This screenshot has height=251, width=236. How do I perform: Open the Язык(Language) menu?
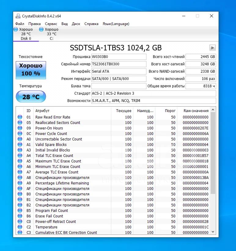tap(116, 24)
